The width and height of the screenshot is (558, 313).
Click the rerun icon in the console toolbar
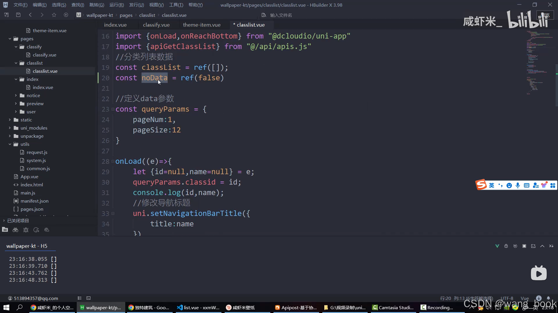point(515,246)
